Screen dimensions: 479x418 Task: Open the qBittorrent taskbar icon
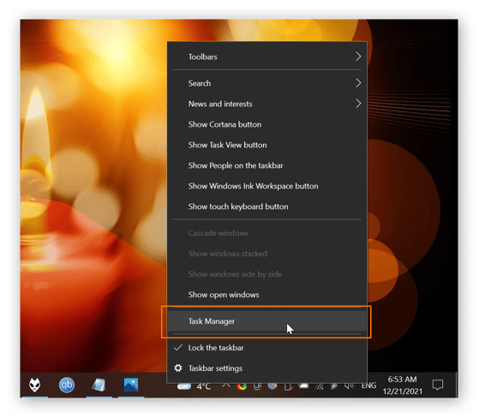(x=67, y=385)
